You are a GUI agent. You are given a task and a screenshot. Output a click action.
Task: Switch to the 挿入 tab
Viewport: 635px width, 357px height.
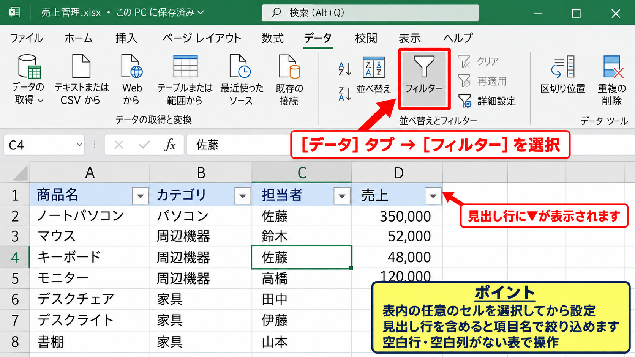(126, 38)
